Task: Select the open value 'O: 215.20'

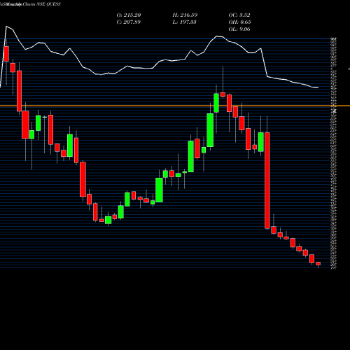Action: tap(129, 15)
